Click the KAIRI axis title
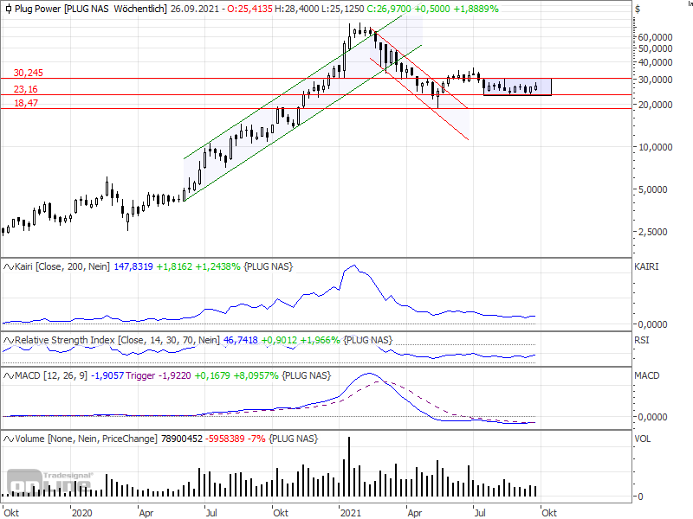Screen dimensions: 693x519 [x=646, y=266]
